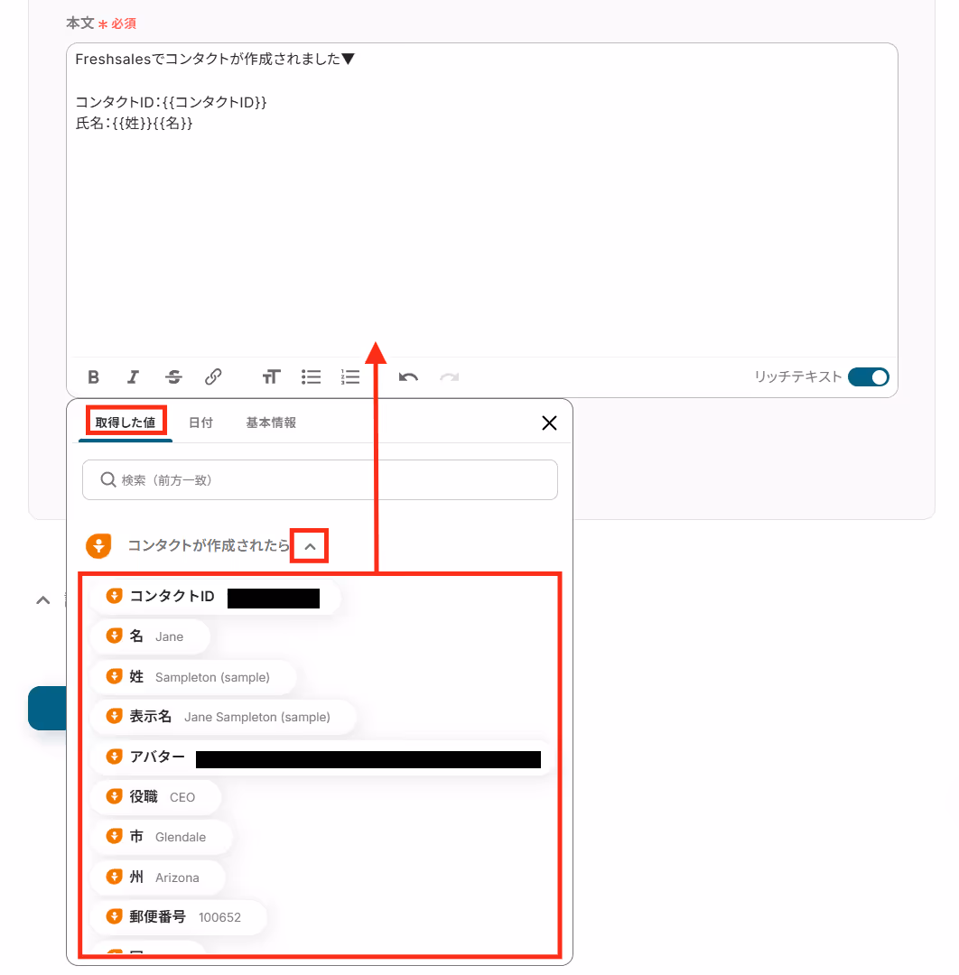Open the 基本情報 tab

(271, 422)
